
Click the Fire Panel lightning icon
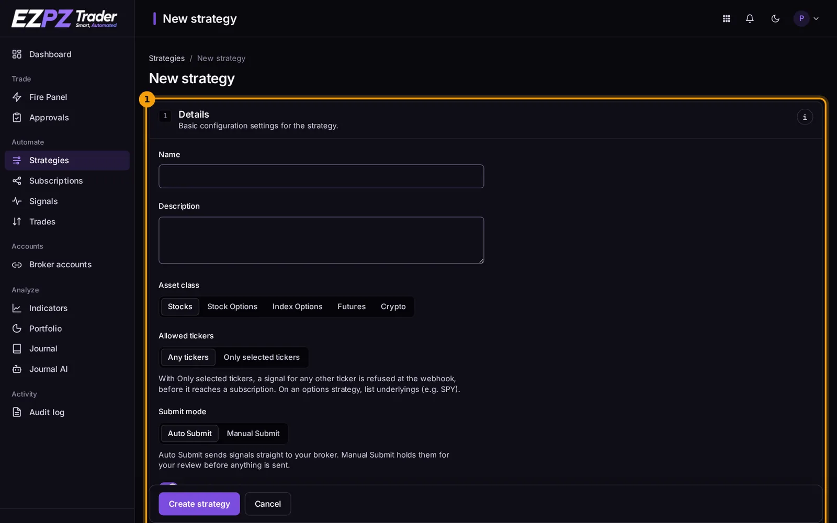17,97
